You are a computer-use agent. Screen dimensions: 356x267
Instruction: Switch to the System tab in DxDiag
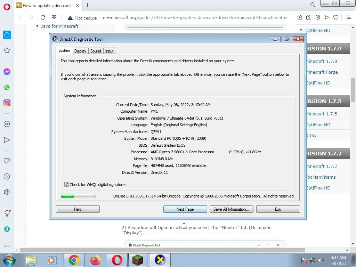[x=64, y=51]
